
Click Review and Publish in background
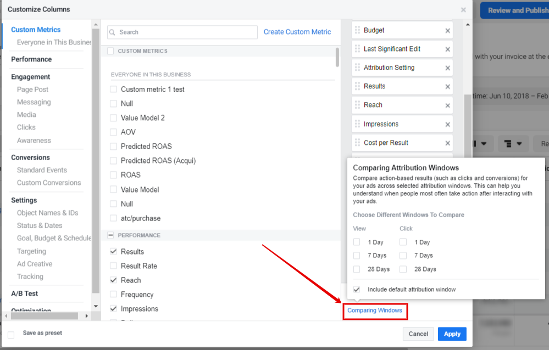[515, 10]
